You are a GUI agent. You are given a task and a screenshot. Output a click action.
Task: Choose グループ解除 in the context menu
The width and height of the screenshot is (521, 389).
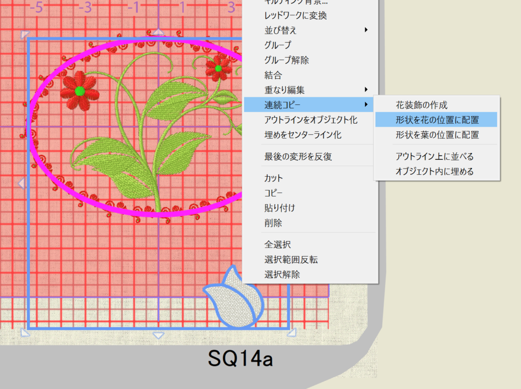(x=286, y=60)
